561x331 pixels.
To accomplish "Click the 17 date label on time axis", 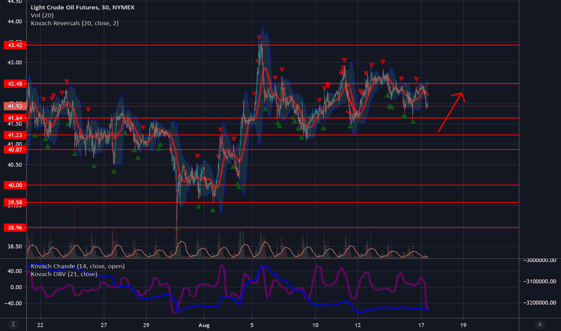I will pyautogui.click(x=421, y=325).
